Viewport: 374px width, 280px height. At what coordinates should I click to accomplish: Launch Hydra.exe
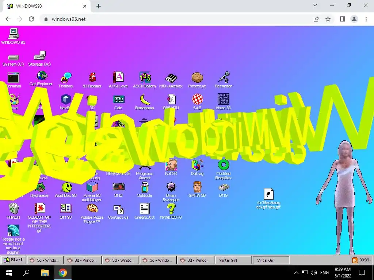(40, 187)
